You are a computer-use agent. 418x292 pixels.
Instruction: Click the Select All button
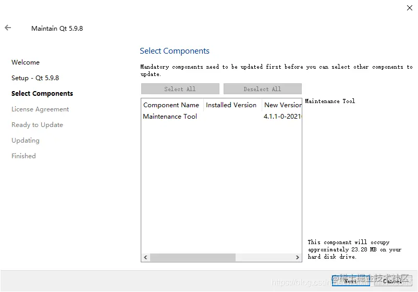180,89
